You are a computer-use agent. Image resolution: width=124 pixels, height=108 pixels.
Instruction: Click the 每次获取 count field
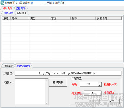(93, 93)
